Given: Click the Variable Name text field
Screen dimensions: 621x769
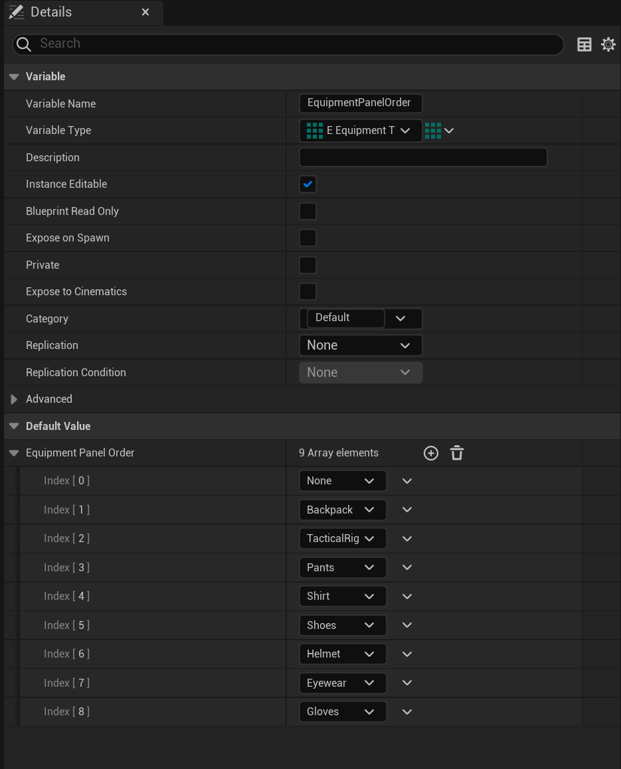Looking at the screenshot, I should [x=360, y=104].
